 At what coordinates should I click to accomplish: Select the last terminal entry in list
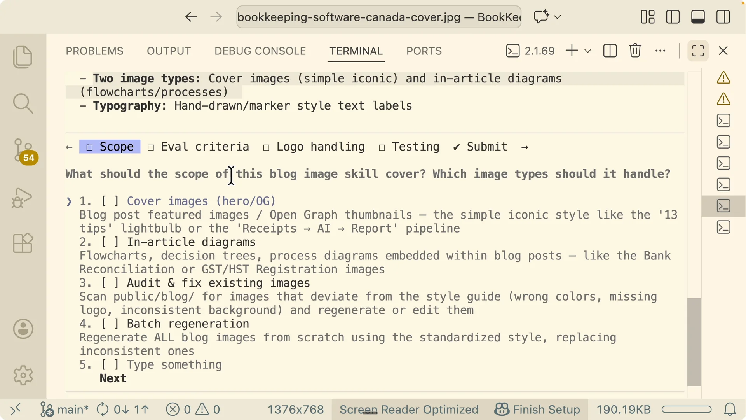pyautogui.click(x=723, y=227)
